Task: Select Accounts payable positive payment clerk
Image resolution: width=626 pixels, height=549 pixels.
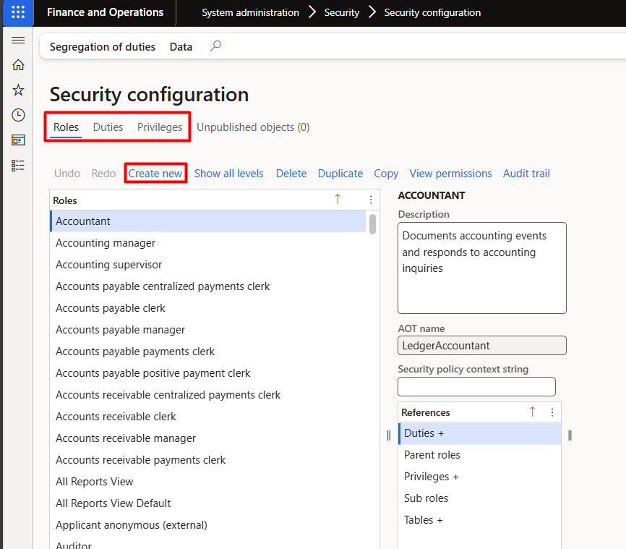Action: coord(208,373)
